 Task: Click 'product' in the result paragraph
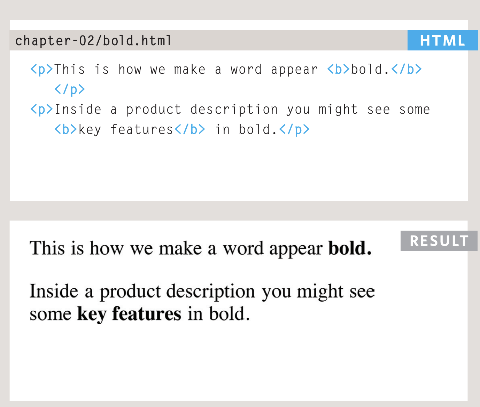tap(130, 292)
